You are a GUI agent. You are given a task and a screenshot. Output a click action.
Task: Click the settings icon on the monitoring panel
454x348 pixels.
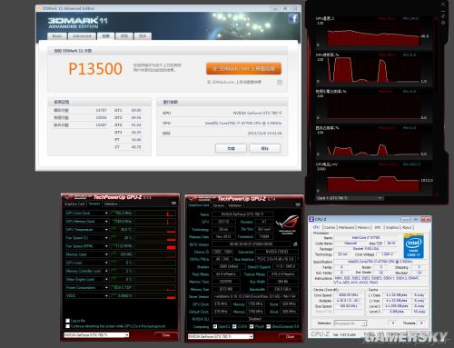pyautogui.click(x=443, y=23)
